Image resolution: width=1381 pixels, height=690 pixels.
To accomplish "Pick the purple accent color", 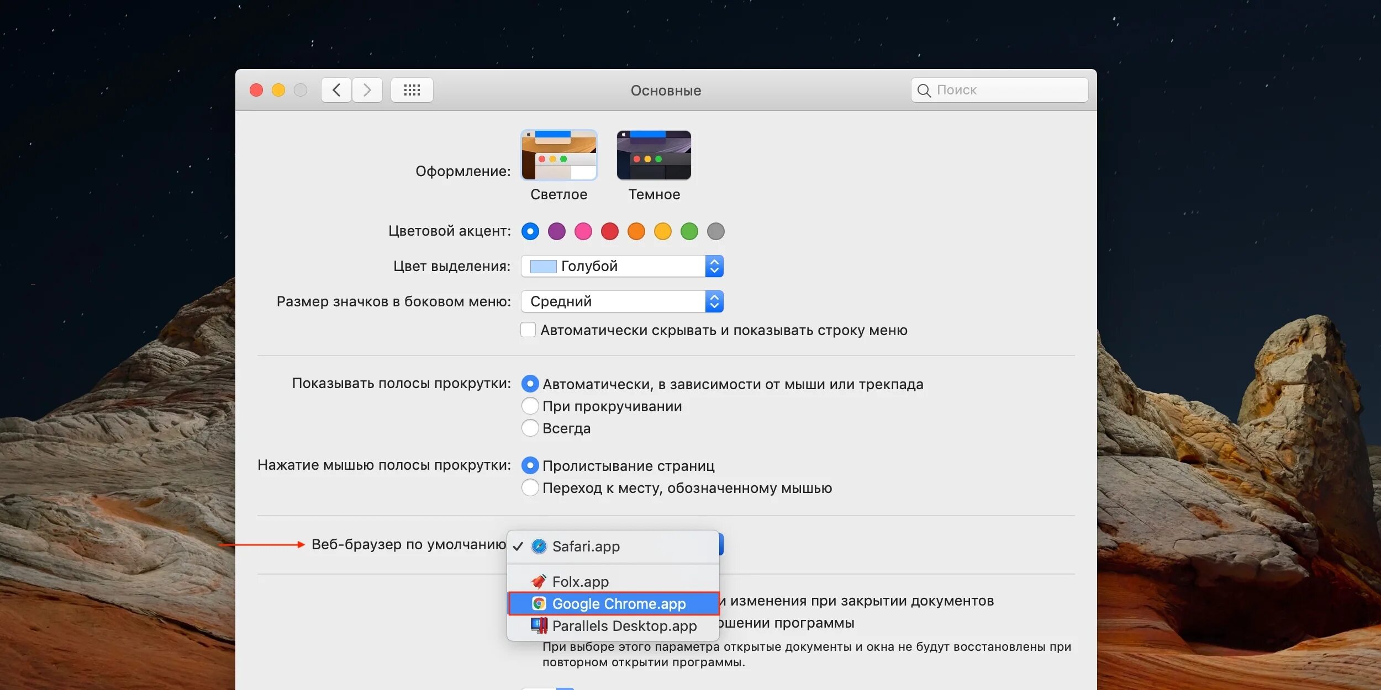I will pos(556,231).
